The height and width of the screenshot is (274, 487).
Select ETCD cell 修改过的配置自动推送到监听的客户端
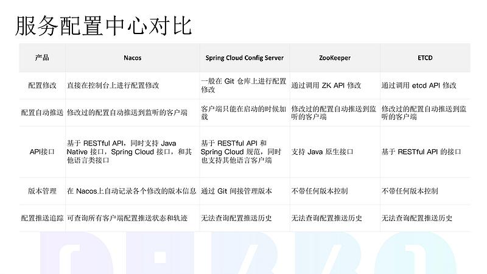coord(424,113)
